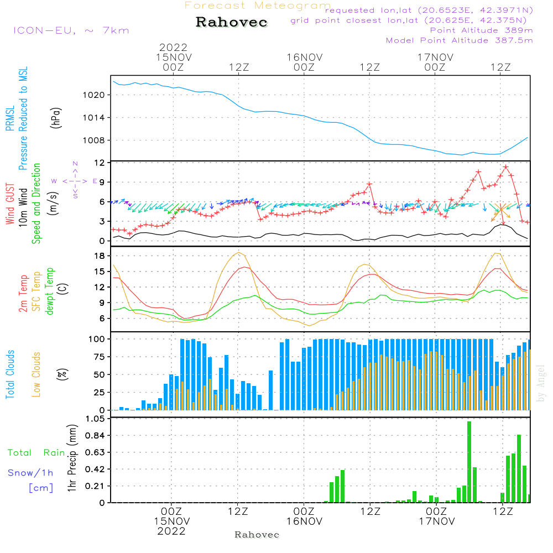Select the Rahovec title at top

(231, 22)
